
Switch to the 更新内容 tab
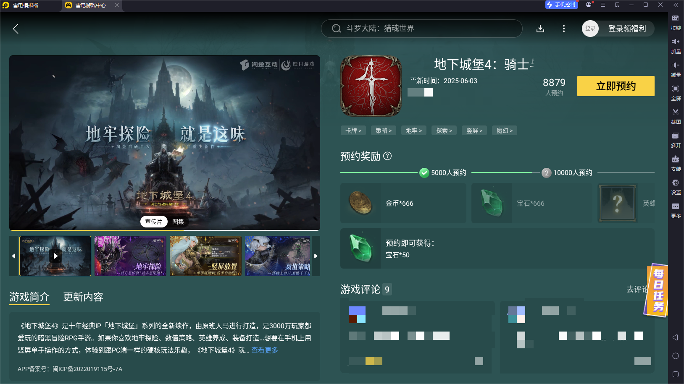coord(84,297)
